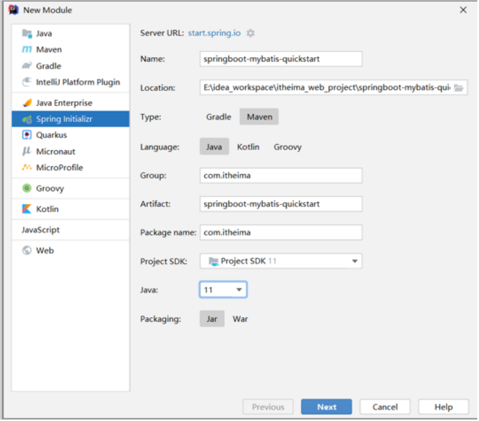Image resolution: width=479 pixels, height=421 pixels.
Task: Open the Java version dropdown
Action: coord(223,290)
